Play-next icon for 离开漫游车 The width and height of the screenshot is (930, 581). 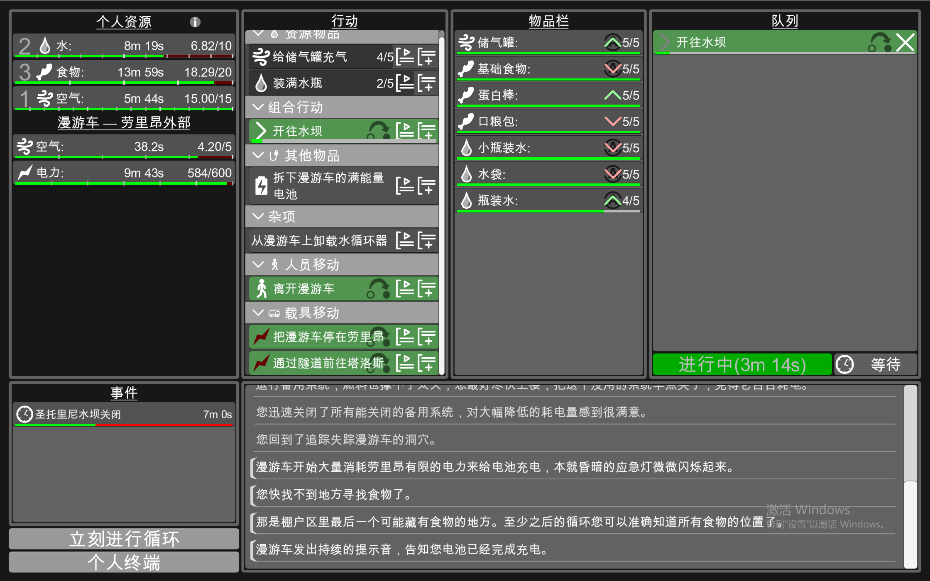405,288
